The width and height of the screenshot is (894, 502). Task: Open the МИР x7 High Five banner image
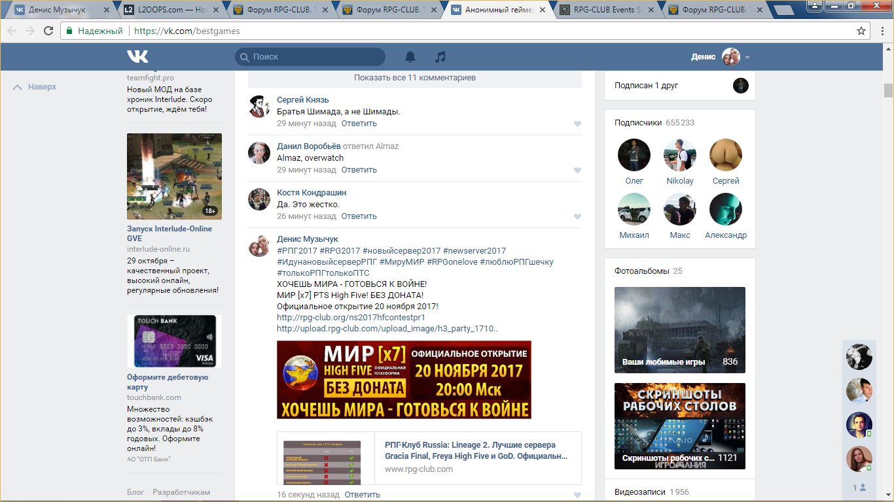coord(404,380)
